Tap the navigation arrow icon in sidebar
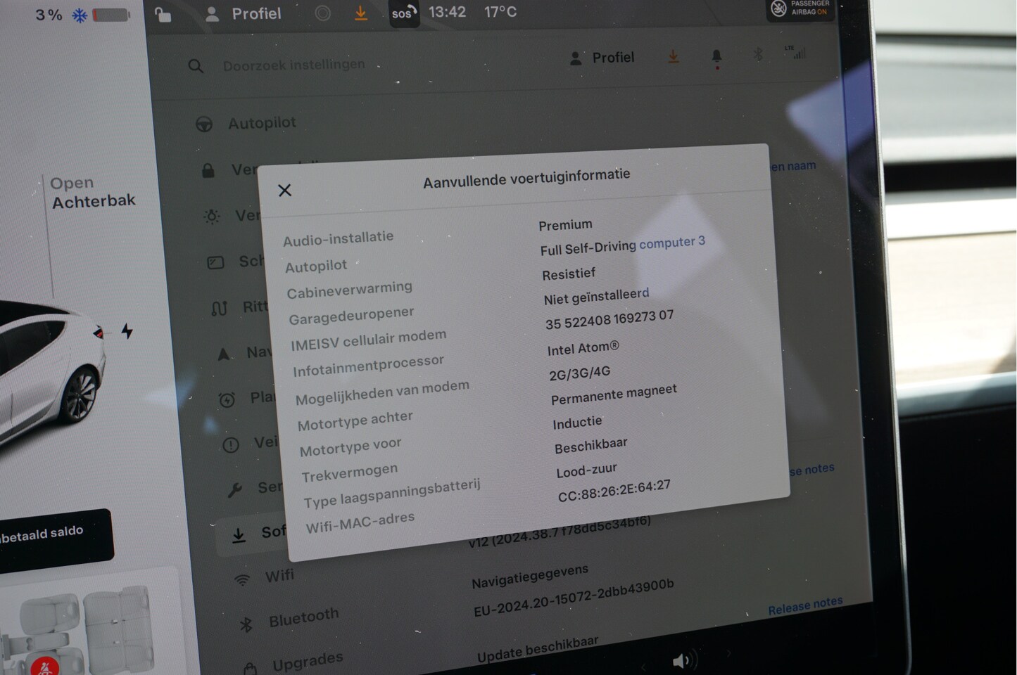 point(224,354)
